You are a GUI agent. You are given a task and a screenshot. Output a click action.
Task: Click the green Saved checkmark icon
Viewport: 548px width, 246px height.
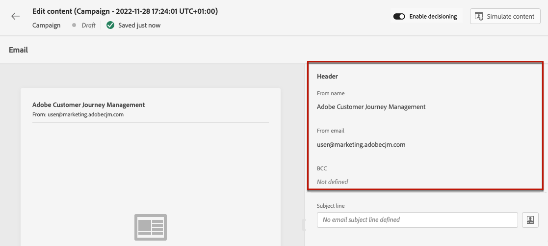110,25
